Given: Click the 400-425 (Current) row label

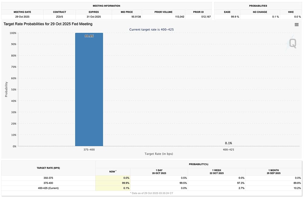Looking at the screenshot, I should pos(48,188).
